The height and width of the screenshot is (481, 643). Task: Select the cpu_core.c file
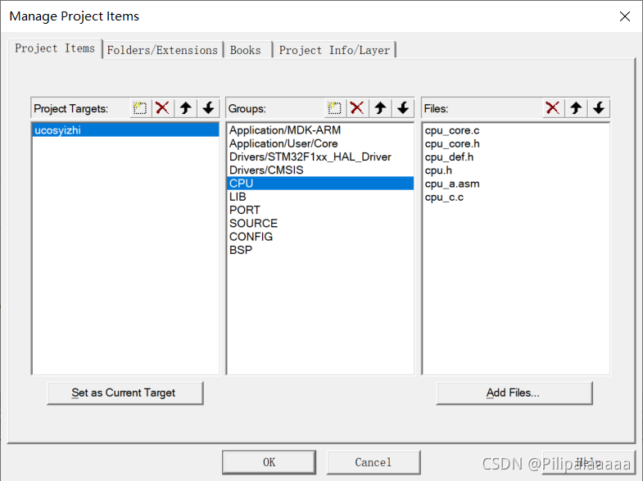tap(515, 130)
